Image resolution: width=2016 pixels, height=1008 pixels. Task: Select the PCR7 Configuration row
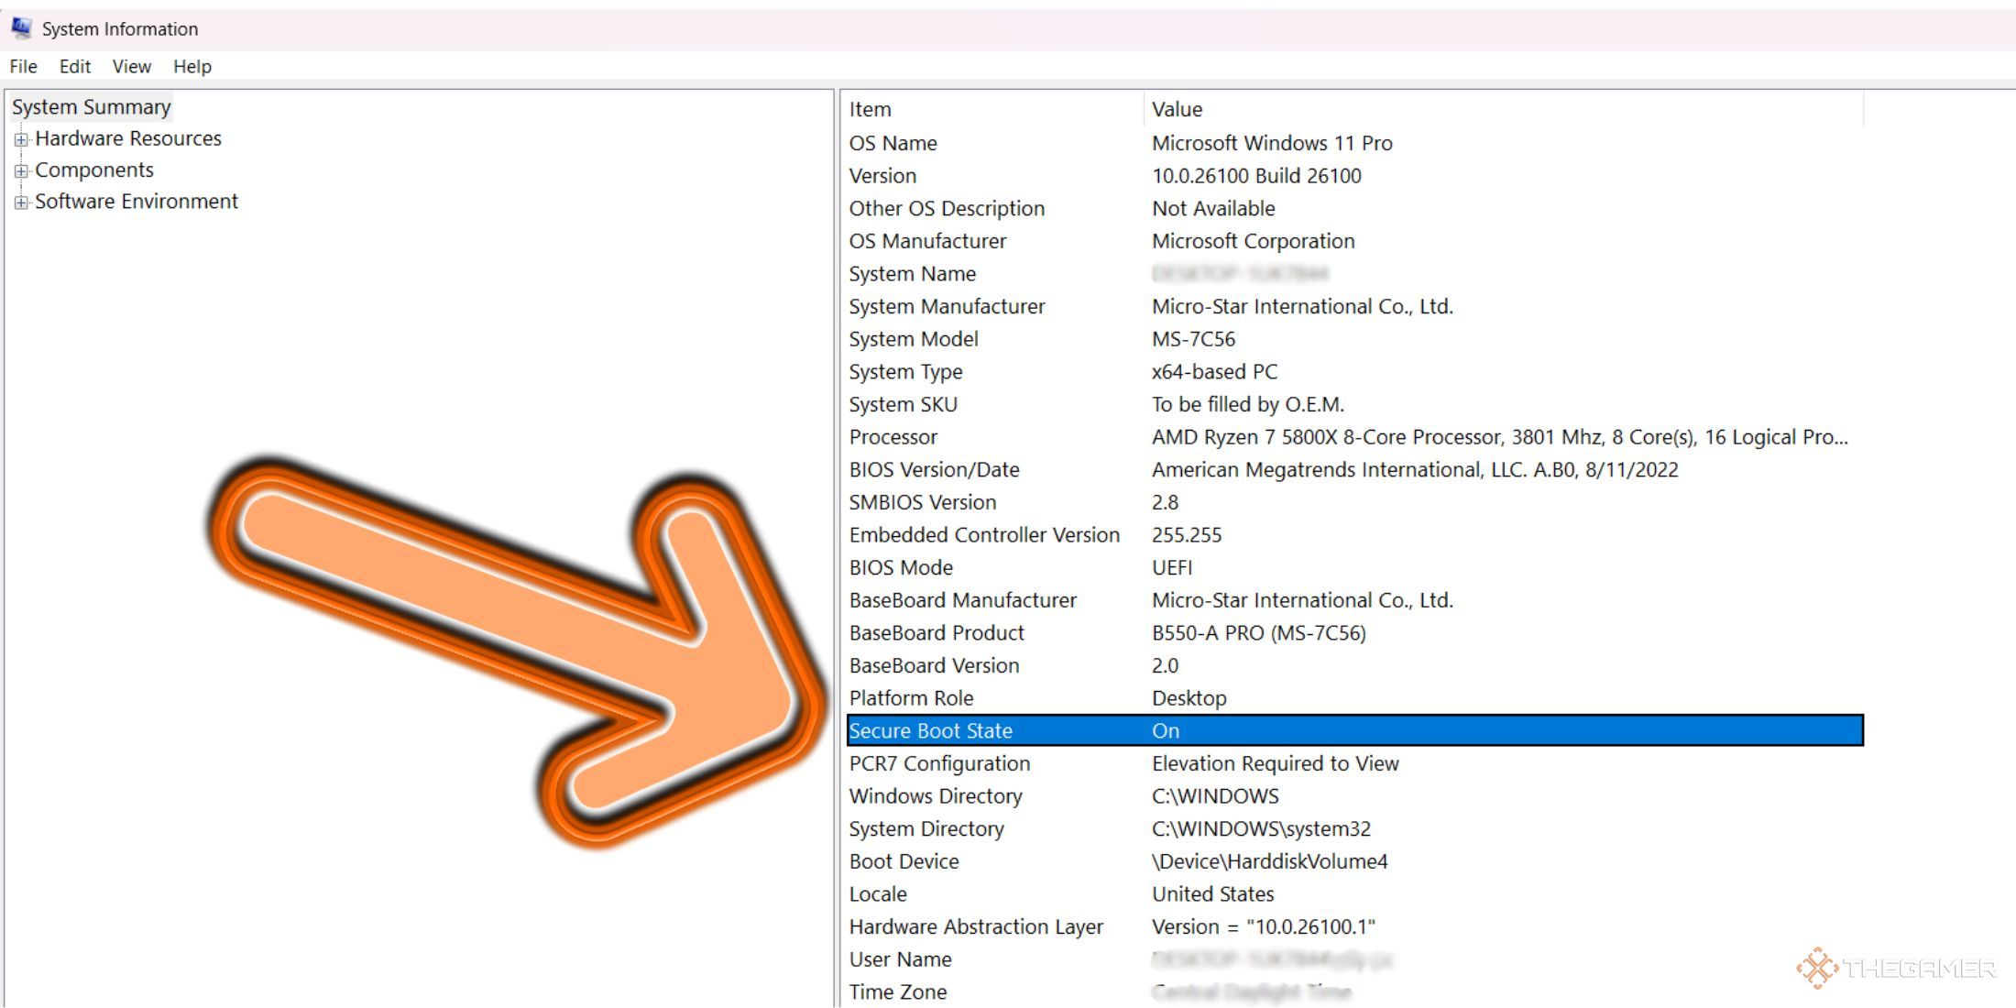point(939,763)
